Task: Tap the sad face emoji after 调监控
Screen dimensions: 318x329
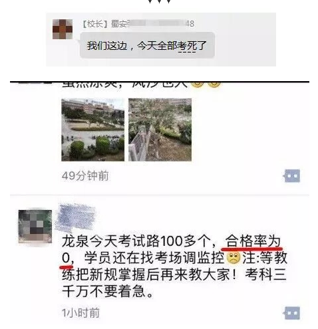Action: click(x=234, y=258)
